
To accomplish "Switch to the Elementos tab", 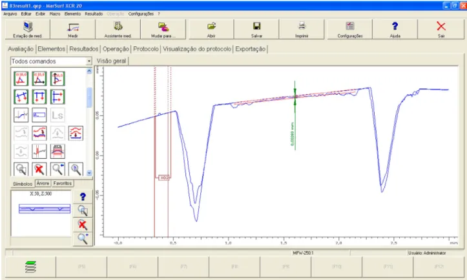I will 52,49.
